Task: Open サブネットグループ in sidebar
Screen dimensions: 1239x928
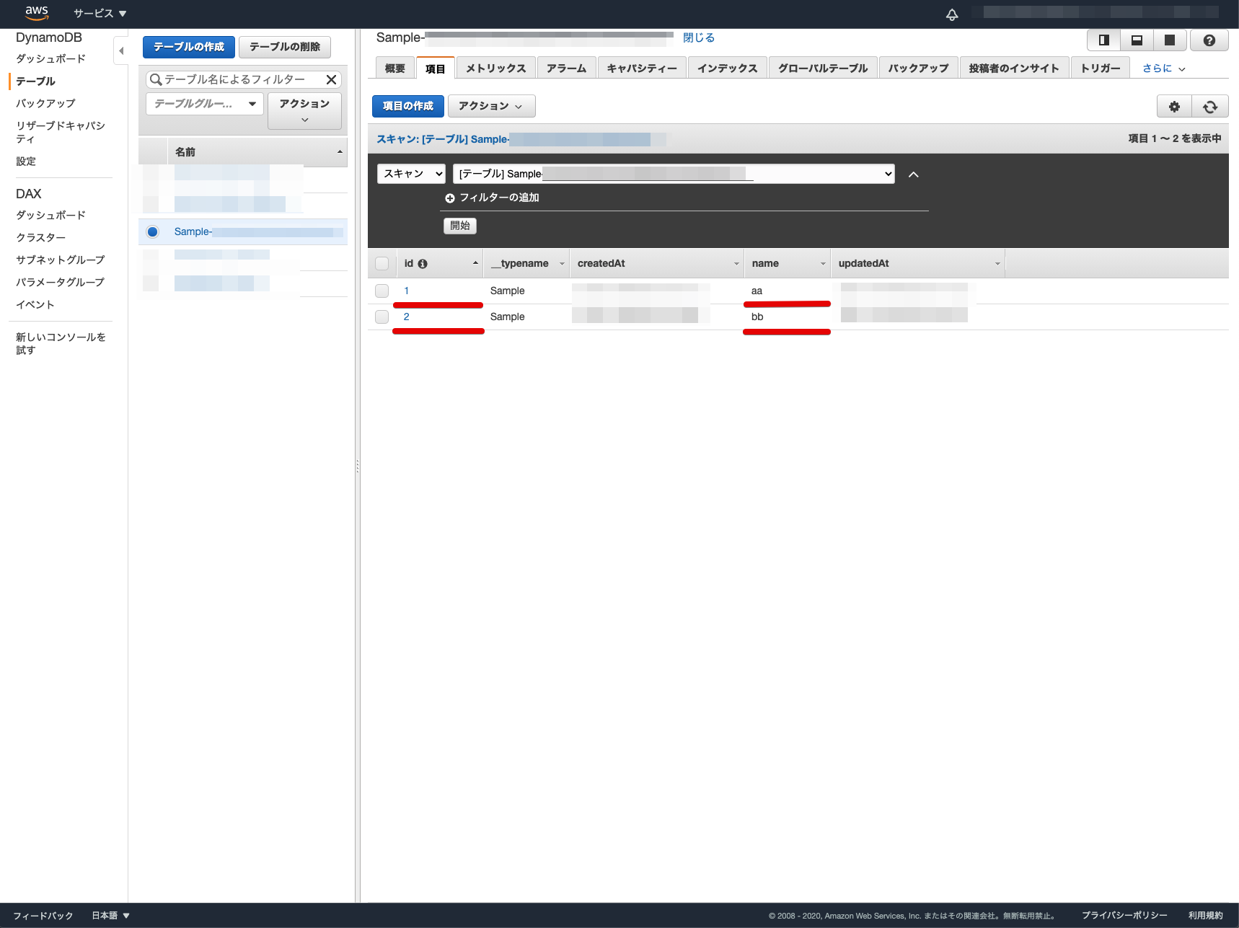Action: point(61,260)
